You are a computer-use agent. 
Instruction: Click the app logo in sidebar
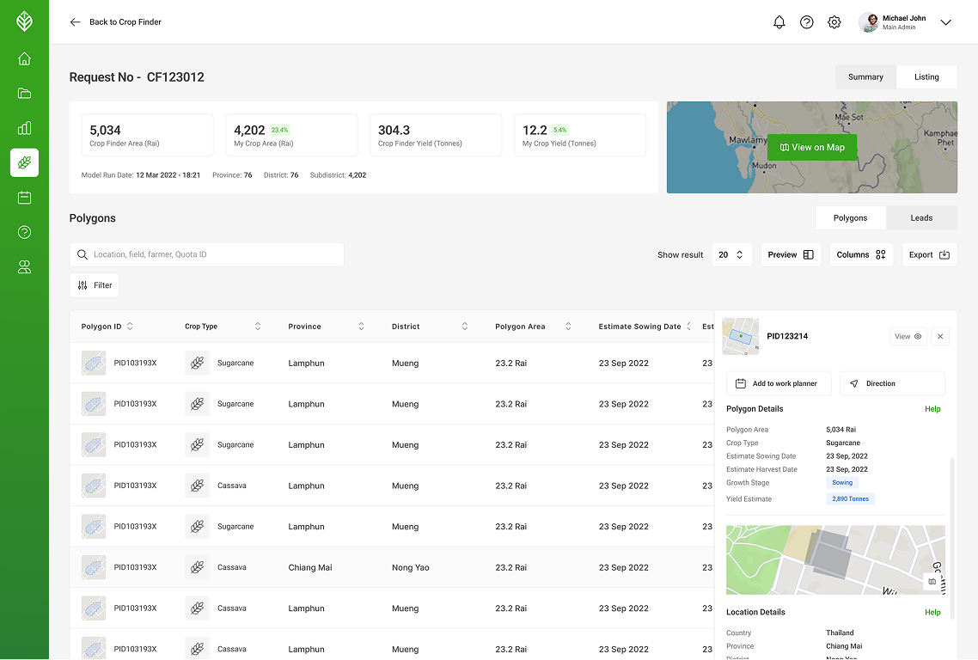[x=24, y=21]
